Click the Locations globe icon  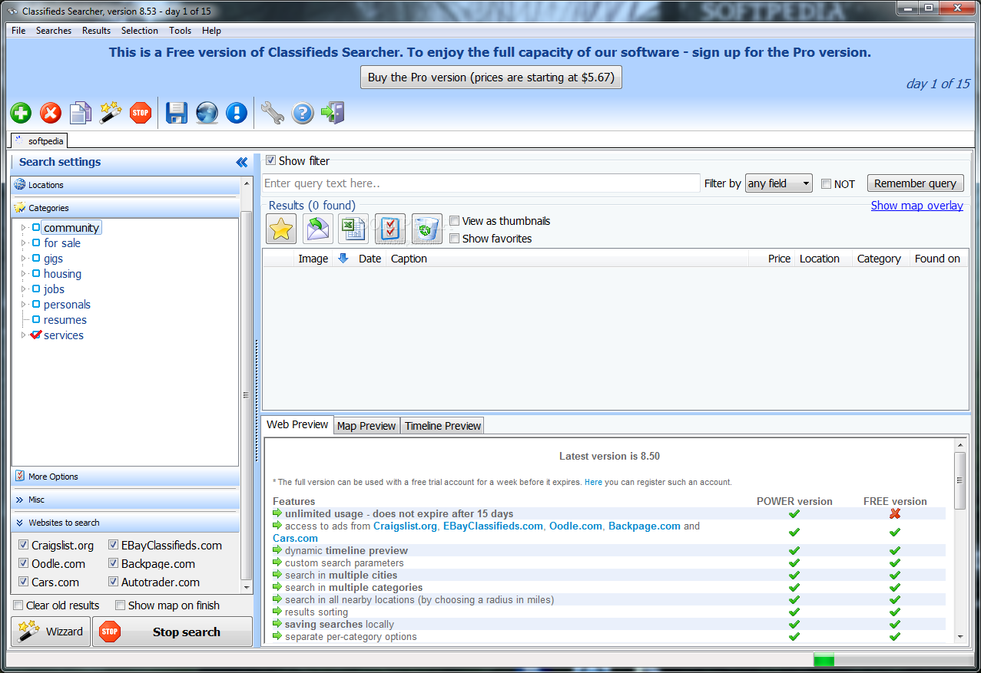point(20,184)
